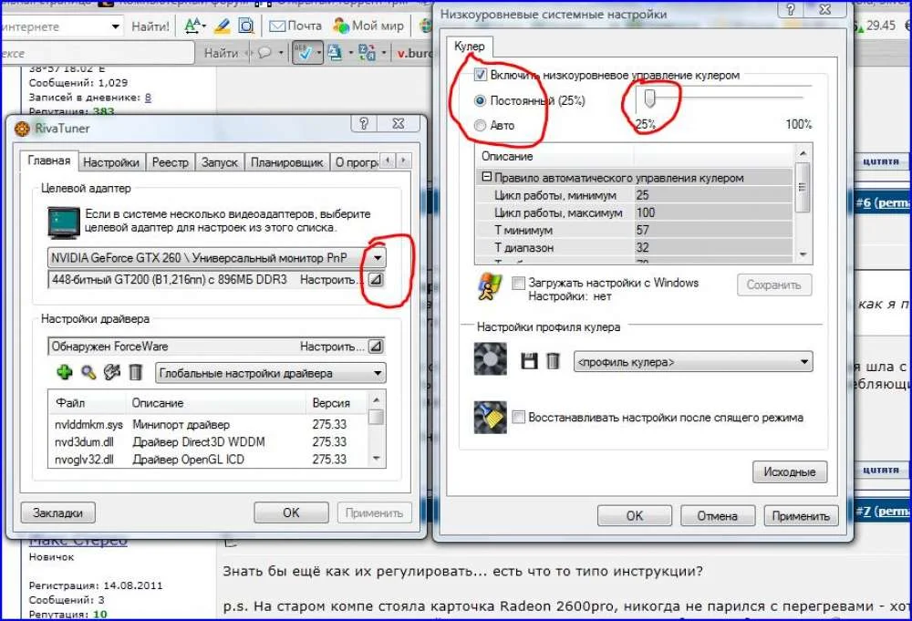Image resolution: width=912 pixels, height=621 pixels.
Task: Click the green plus add-profile icon in RivaTuner
Action: click(65, 372)
